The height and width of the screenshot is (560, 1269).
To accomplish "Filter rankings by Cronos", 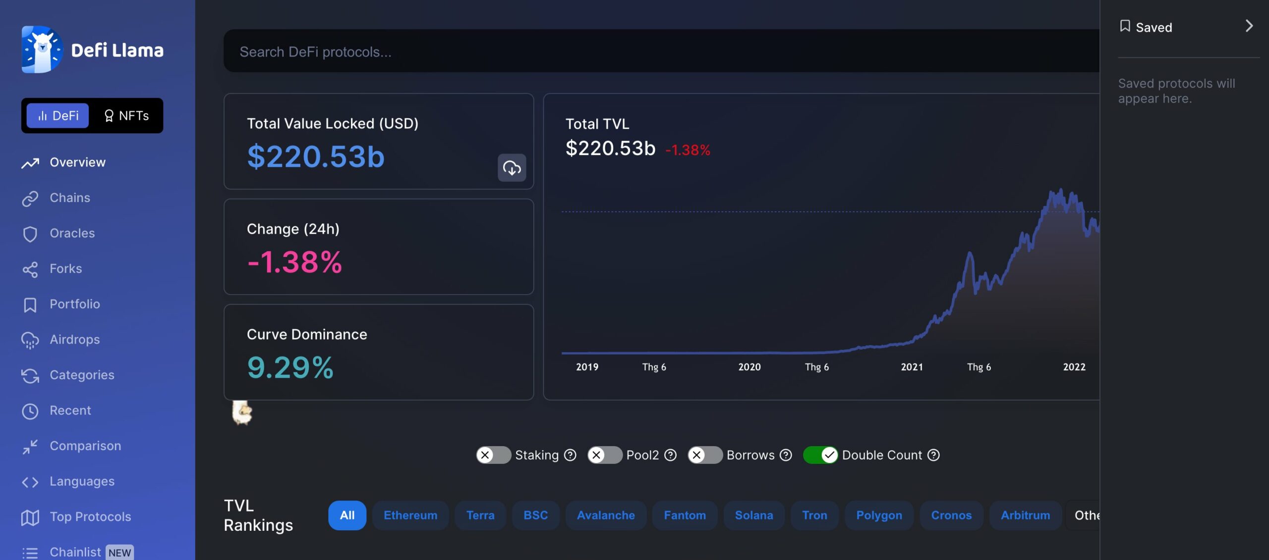I will point(951,515).
